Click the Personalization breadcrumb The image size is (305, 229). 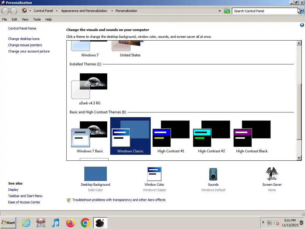coord(126,11)
